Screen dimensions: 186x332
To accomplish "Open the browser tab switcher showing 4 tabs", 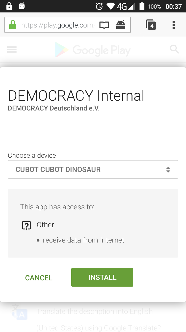I will pos(151,25).
